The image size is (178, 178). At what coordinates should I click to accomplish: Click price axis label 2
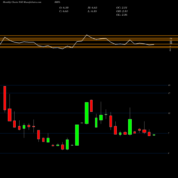pyautogui.click(x=169, y=153)
